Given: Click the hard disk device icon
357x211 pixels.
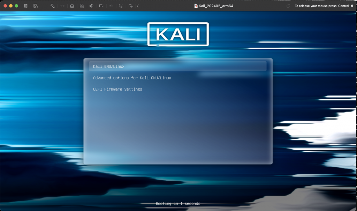Looking at the screenshot, I should (x=72, y=6).
